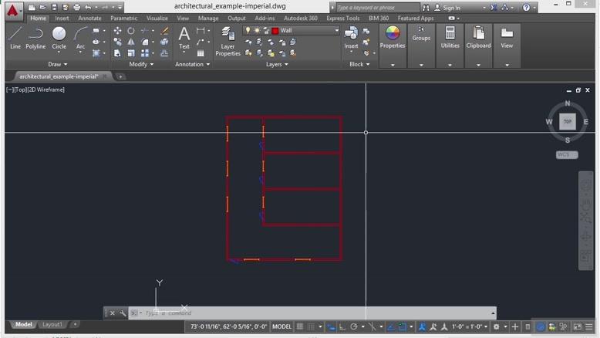Click the Undo arrow icon
This screenshot has width=600, height=338.
[x=88, y=7]
